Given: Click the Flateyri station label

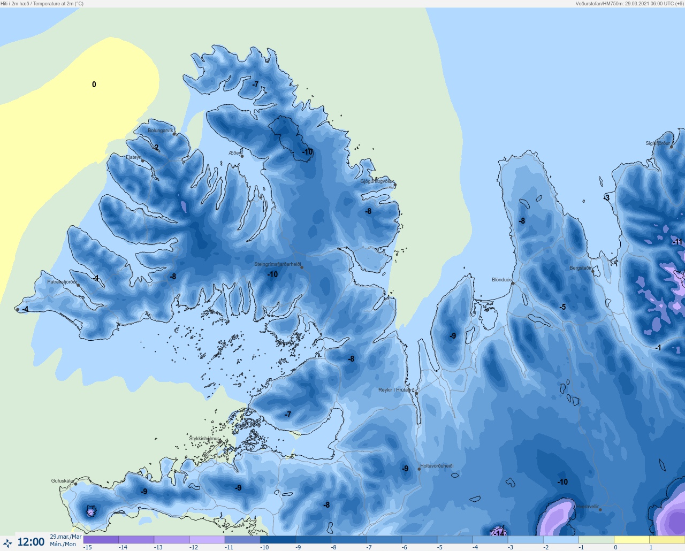Looking at the screenshot, I should click(x=134, y=157).
